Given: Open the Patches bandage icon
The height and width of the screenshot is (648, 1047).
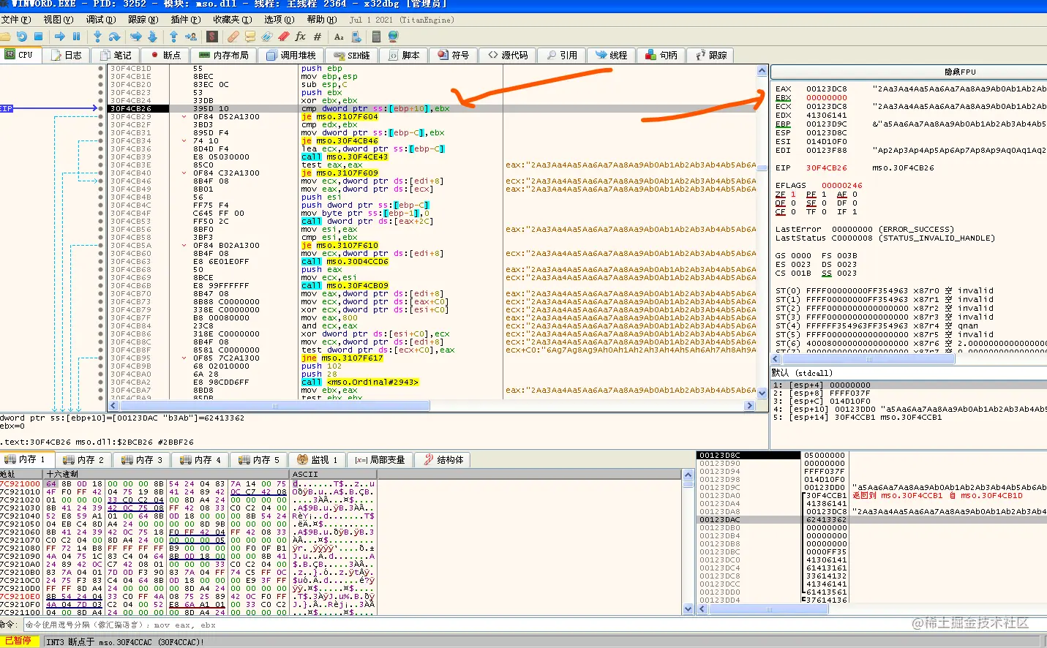Looking at the screenshot, I should point(233,37).
